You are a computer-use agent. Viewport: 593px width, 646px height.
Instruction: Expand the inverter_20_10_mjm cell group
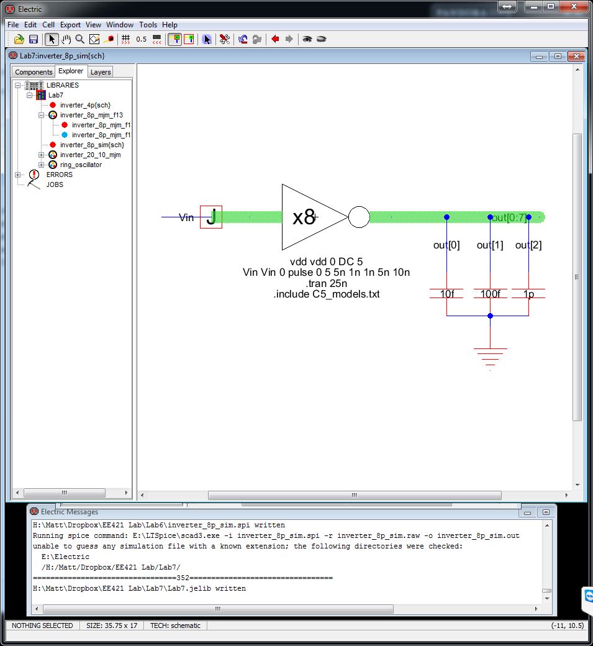pos(42,155)
